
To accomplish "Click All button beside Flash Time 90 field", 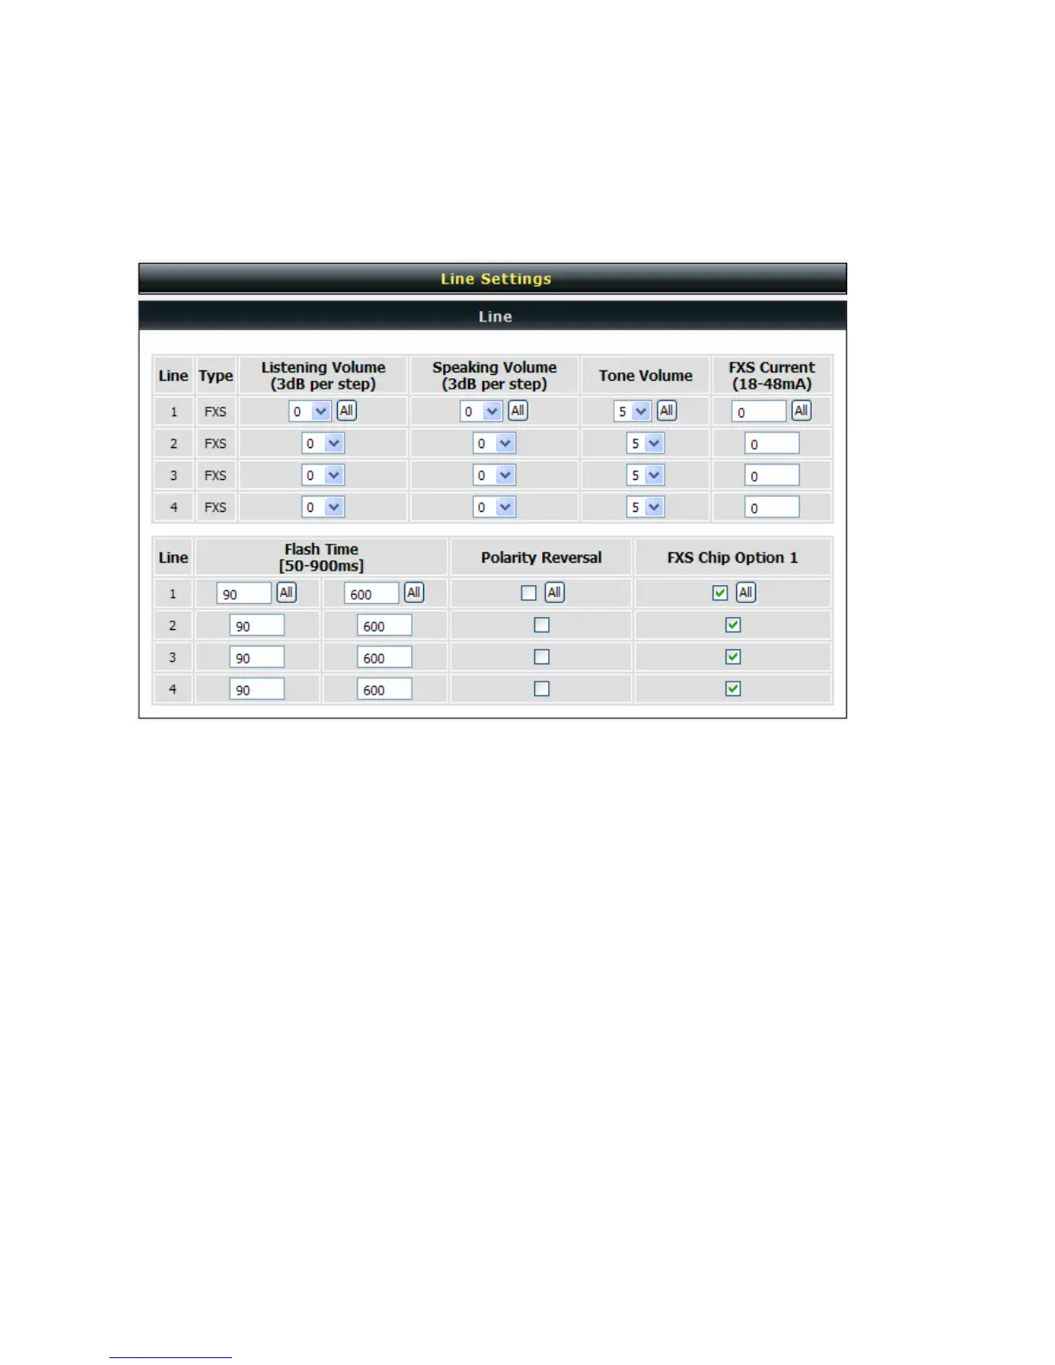I will click(x=286, y=593).
